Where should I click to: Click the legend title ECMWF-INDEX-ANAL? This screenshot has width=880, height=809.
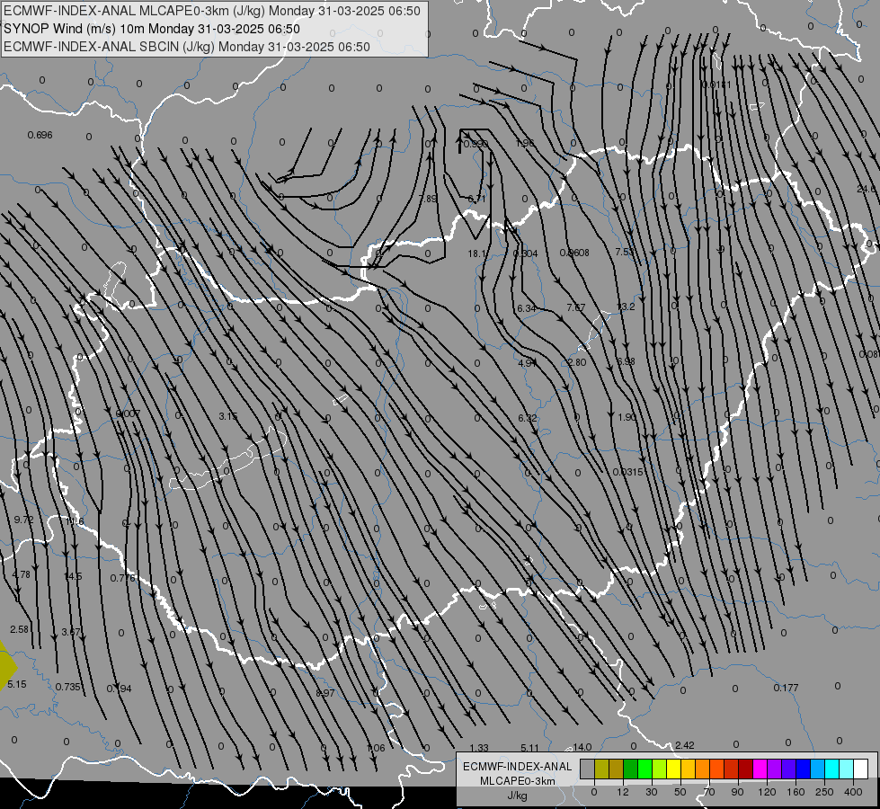click(518, 767)
